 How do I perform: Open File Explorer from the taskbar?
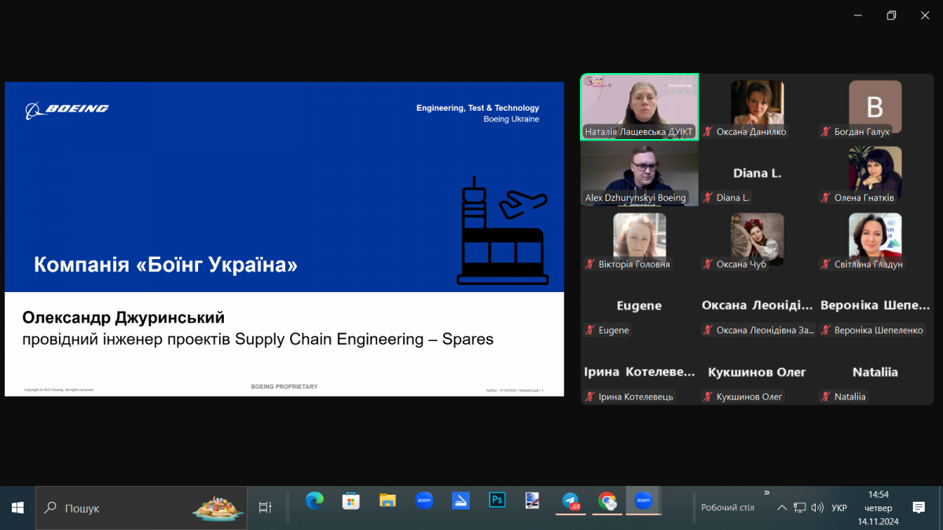(x=387, y=501)
